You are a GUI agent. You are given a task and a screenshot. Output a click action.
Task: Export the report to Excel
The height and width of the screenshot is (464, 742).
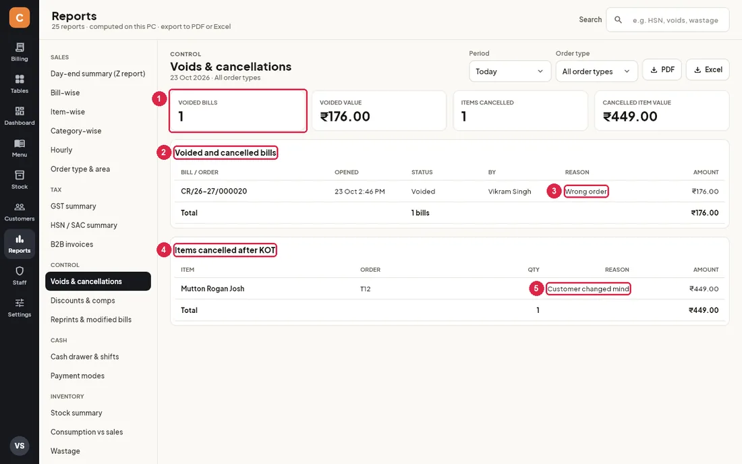(x=708, y=69)
